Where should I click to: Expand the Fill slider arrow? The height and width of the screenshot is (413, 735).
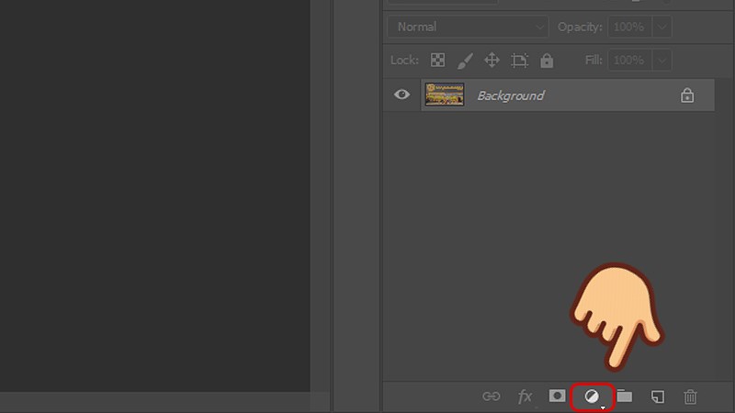coord(661,61)
